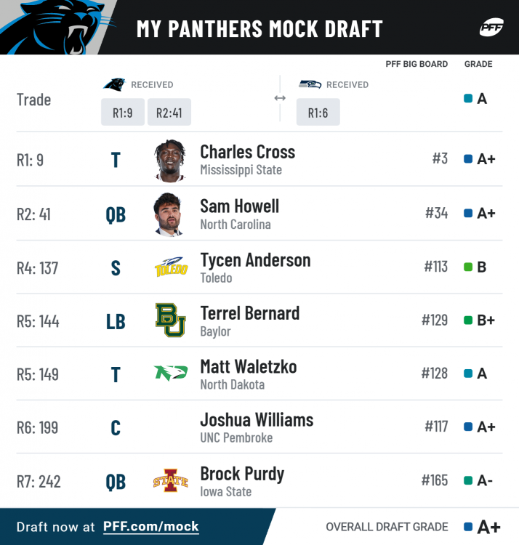Open Charles Cross player headshot
This screenshot has height=545, width=519.
coord(171,160)
